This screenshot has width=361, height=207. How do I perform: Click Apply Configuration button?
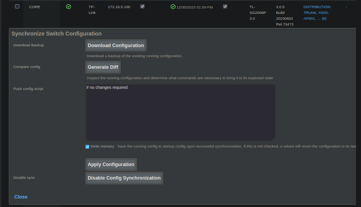tap(111, 165)
